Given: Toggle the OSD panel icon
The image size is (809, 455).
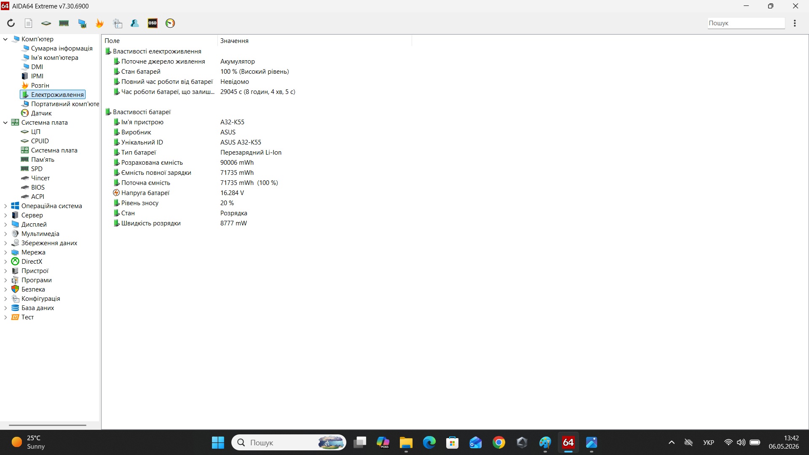Looking at the screenshot, I should click(153, 23).
